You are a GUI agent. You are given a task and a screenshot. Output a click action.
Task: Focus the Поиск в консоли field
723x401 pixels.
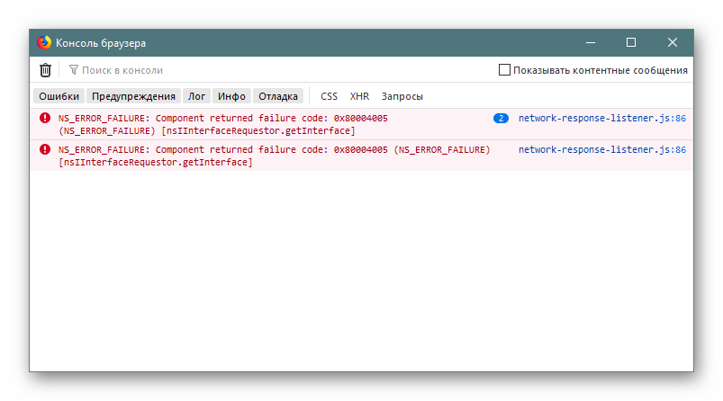(270, 70)
